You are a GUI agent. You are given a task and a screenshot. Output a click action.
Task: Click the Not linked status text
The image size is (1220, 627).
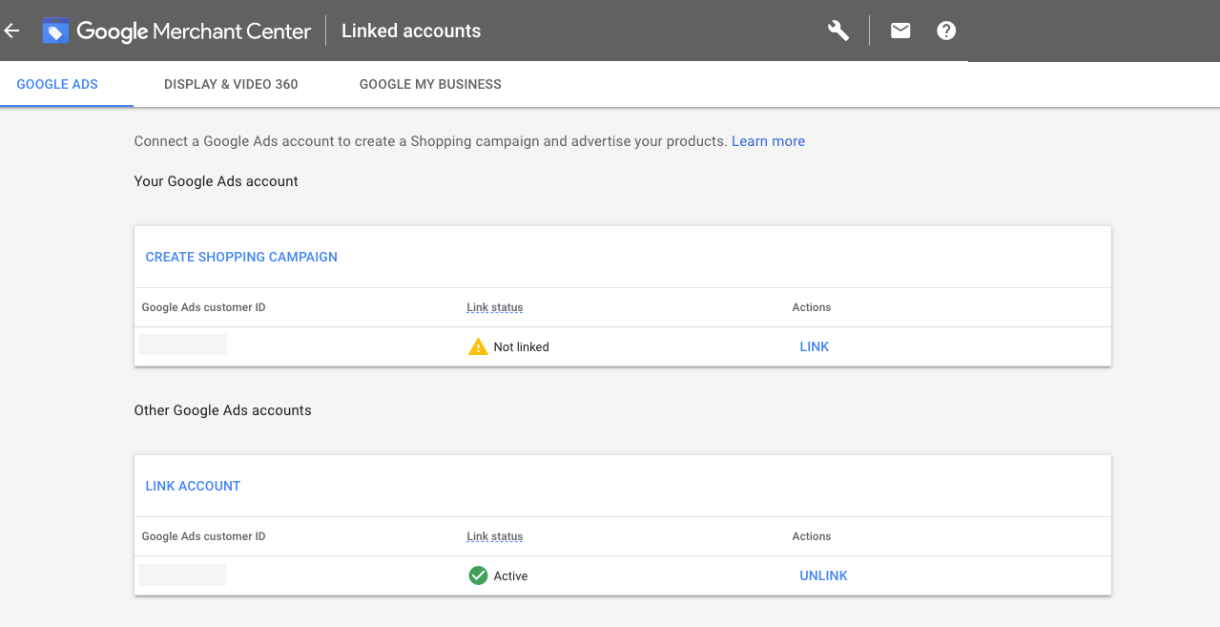[x=521, y=347]
